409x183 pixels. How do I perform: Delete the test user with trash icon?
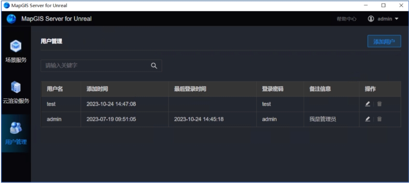pos(380,104)
